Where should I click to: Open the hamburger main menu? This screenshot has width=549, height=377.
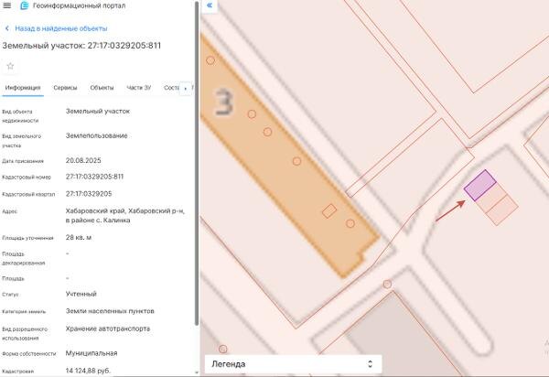click(6, 5)
